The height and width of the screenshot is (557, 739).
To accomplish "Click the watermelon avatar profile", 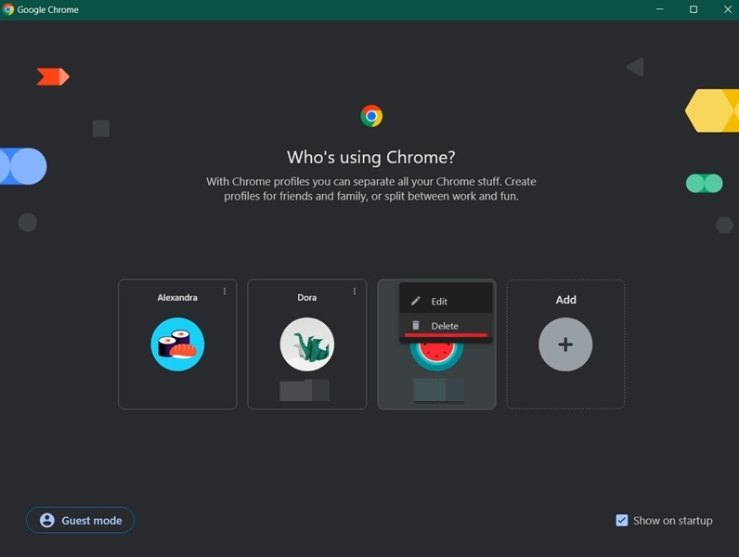I will 436,356.
